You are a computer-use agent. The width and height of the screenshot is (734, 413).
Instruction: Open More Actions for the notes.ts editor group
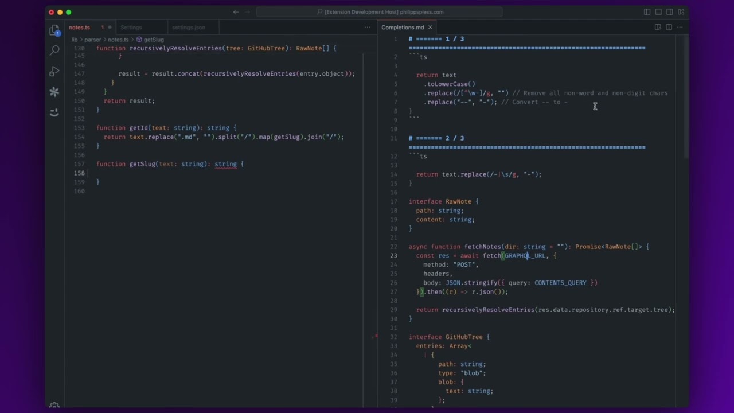pyautogui.click(x=368, y=27)
